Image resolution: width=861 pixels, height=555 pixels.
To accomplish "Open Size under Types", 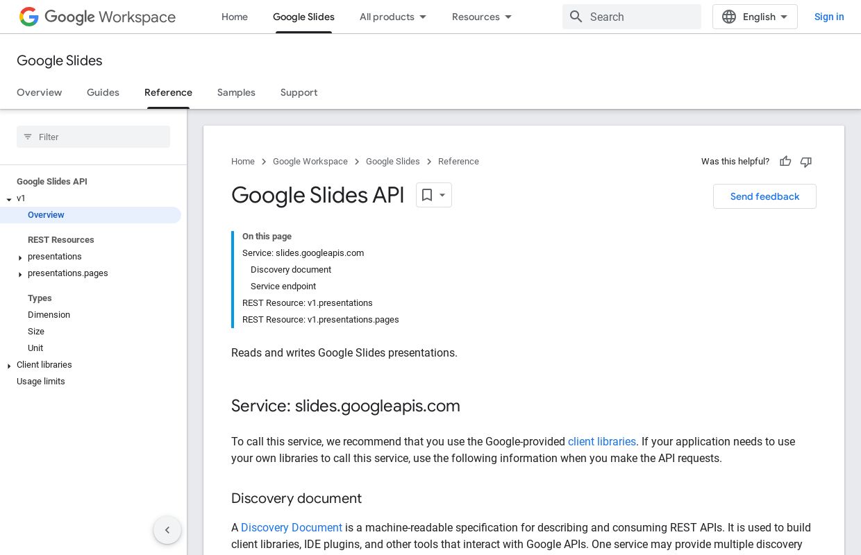I will [36, 332].
